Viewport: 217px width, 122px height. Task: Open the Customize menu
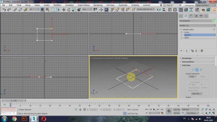(x=123, y=5)
